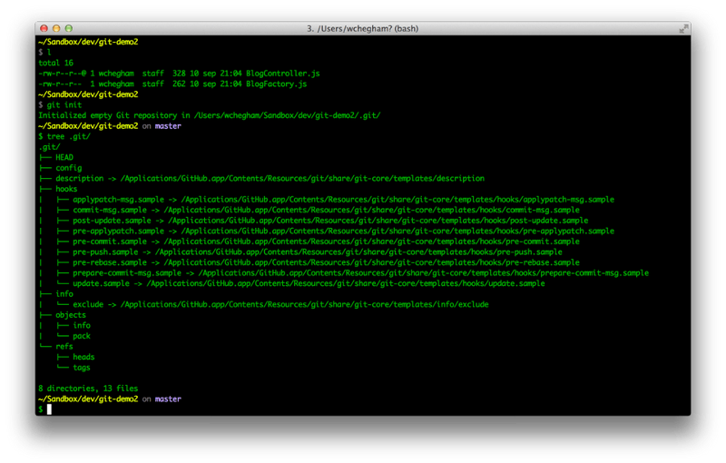Click the commit-msg.sample entry

click(x=326, y=211)
